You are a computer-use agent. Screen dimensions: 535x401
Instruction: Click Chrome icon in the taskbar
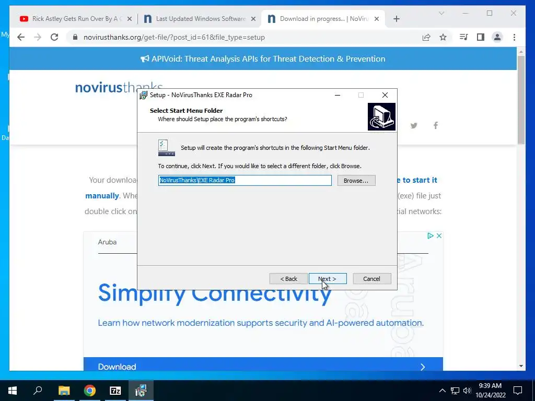[x=90, y=391]
